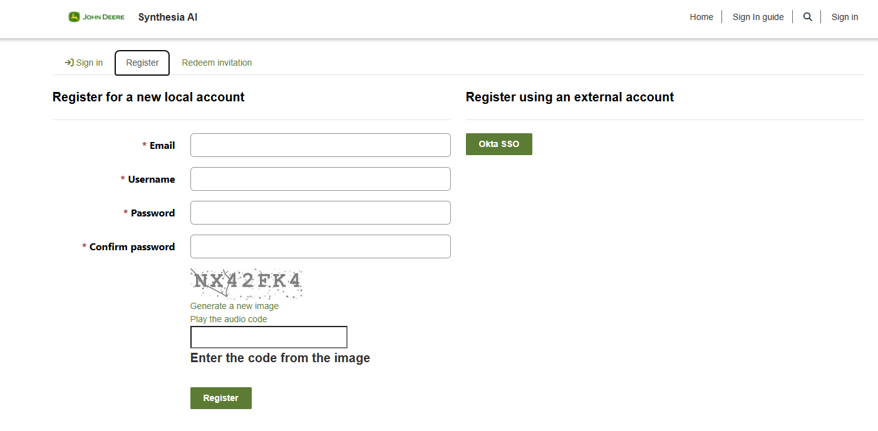
Task: Click into the Username field
Action: pyautogui.click(x=320, y=179)
